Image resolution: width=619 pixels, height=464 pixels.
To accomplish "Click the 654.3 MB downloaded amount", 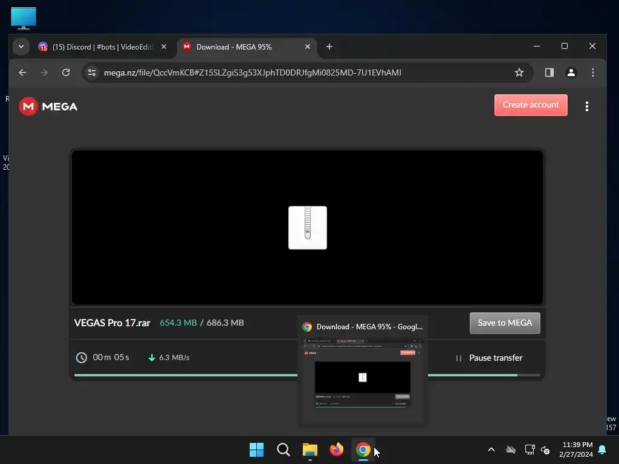I will [178, 323].
